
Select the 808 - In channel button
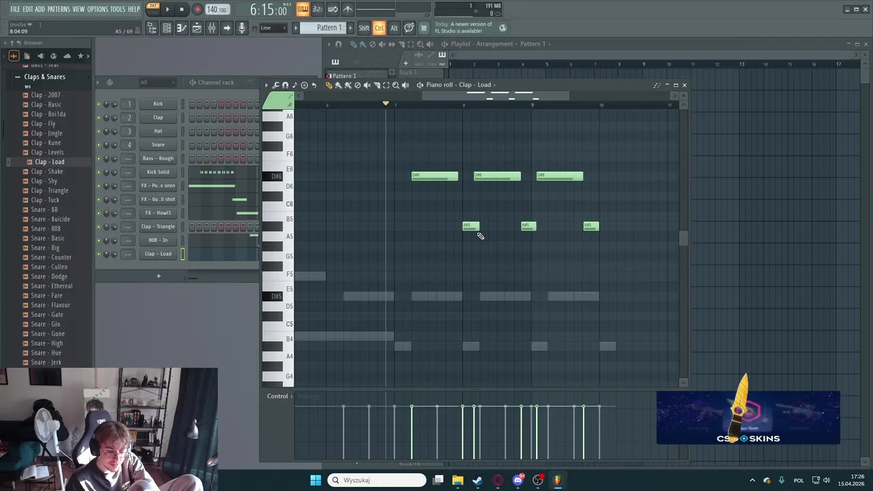click(158, 240)
